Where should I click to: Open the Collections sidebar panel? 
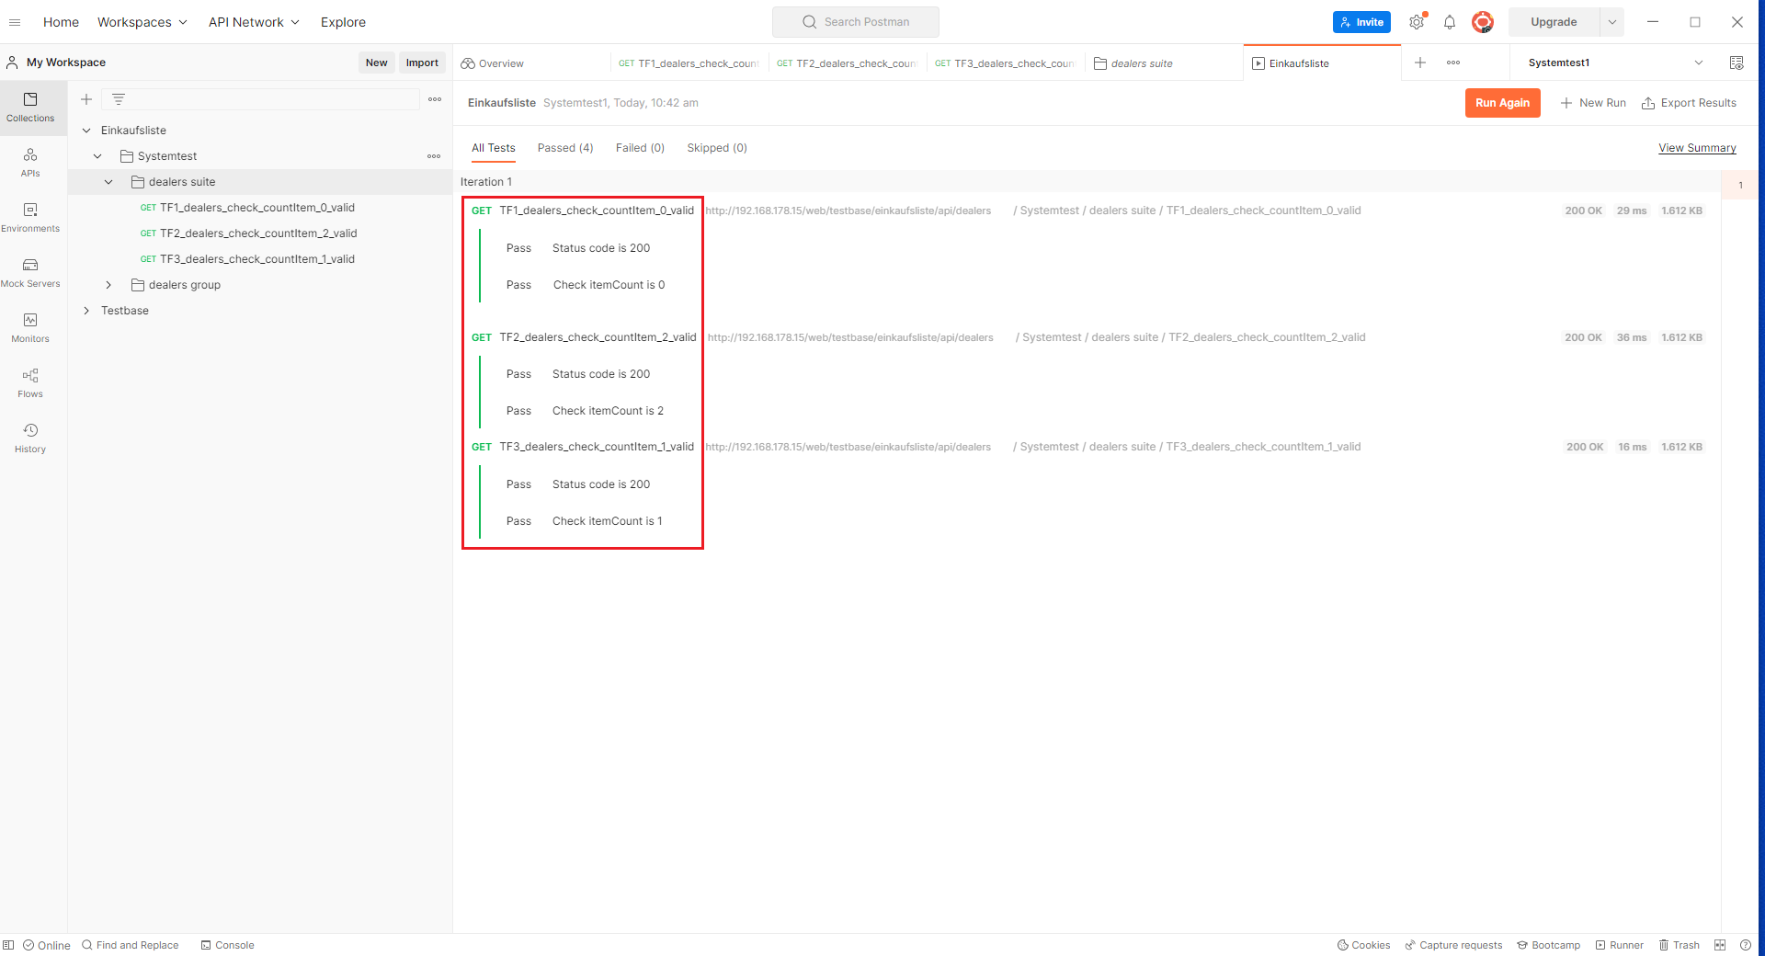click(x=30, y=107)
